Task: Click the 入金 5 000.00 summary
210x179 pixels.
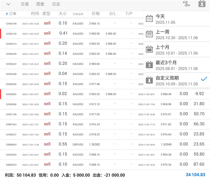Action: [x=76, y=175]
